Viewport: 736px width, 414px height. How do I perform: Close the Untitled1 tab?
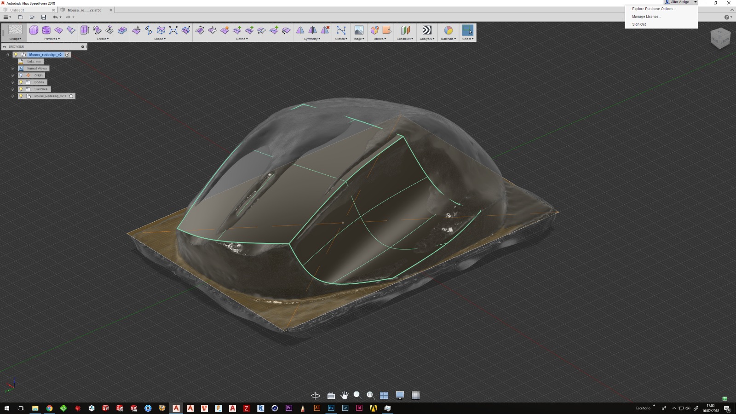(53, 10)
